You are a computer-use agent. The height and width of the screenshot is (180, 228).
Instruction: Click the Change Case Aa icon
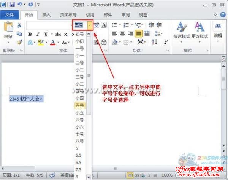pos(65,43)
